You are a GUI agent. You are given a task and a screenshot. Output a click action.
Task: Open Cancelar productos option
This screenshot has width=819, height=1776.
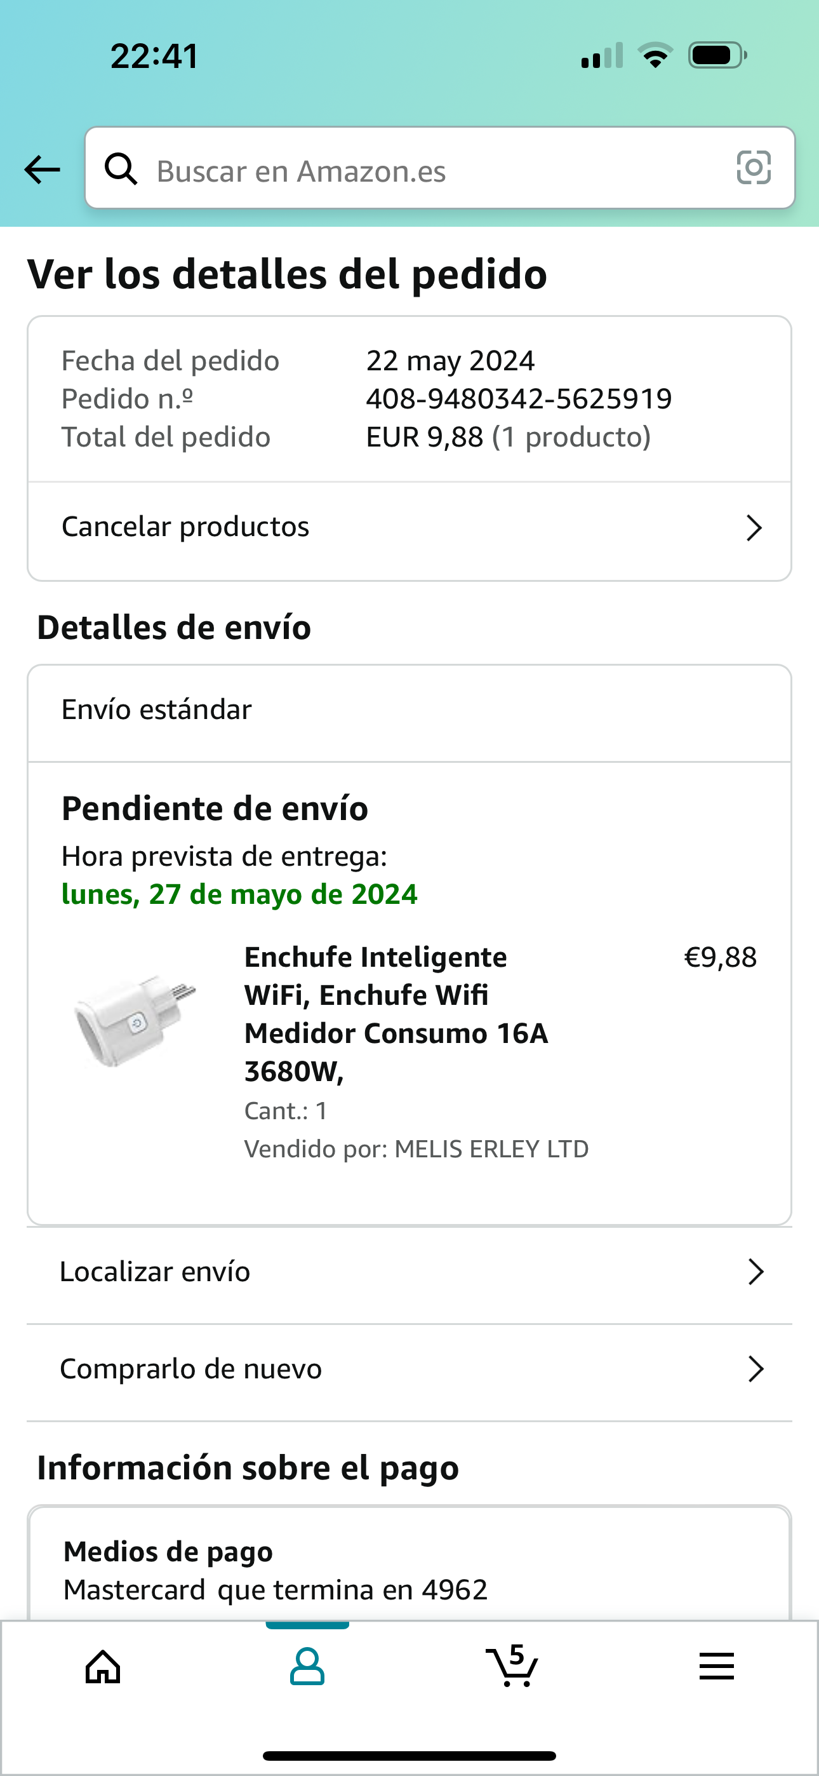[x=186, y=527]
